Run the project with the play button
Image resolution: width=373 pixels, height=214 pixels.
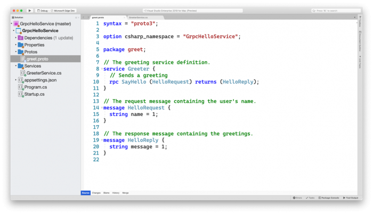tap(29, 11)
